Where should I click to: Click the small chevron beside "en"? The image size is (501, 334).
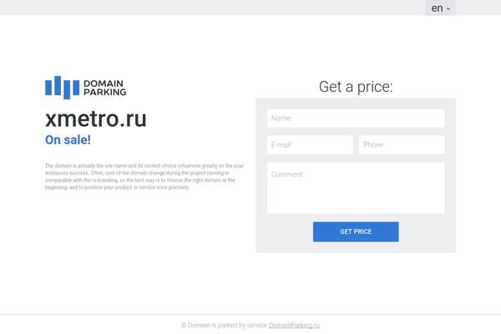pyautogui.click(x=448, y=9)
